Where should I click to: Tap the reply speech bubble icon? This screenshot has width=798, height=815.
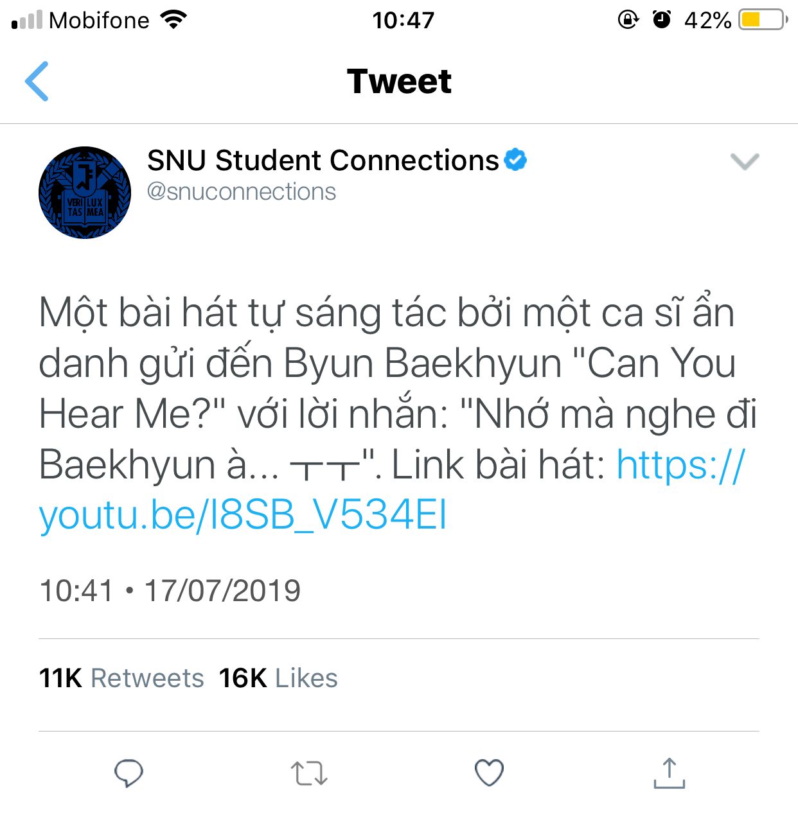click(129, 773)
